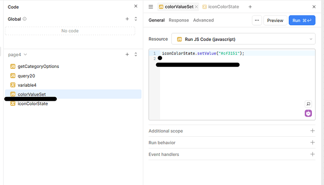The image size is (324, 185).
Task: Switch to the Response tab
Action: point(179,20)
